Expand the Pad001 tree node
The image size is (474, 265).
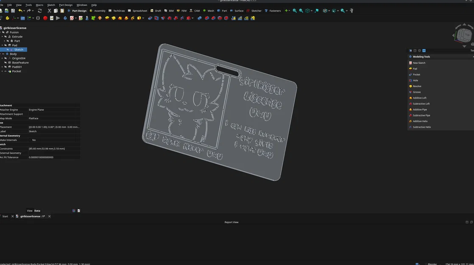coord(2,67)
